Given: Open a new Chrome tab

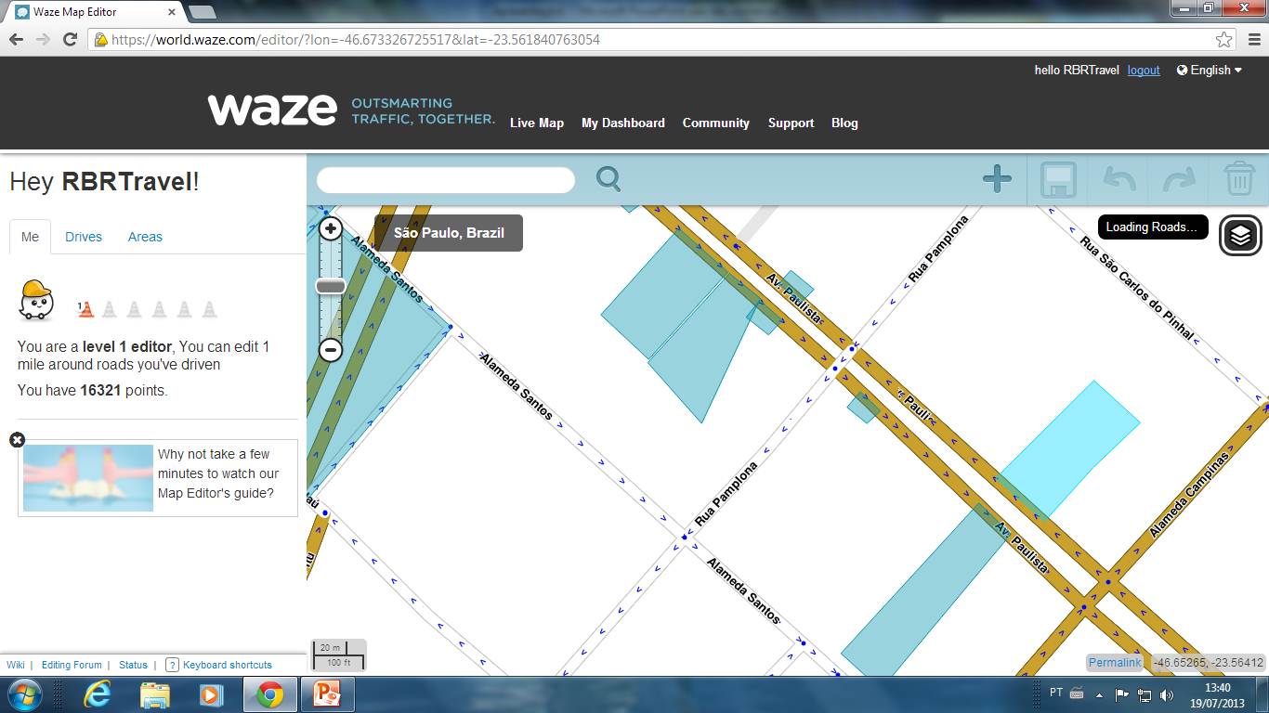Looking at the screenshot, I should click(202, 12).
